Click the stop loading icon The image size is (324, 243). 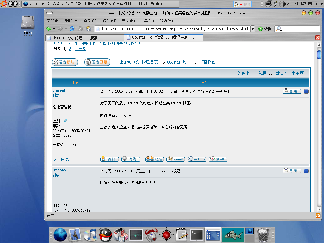[x=80, y=29]
